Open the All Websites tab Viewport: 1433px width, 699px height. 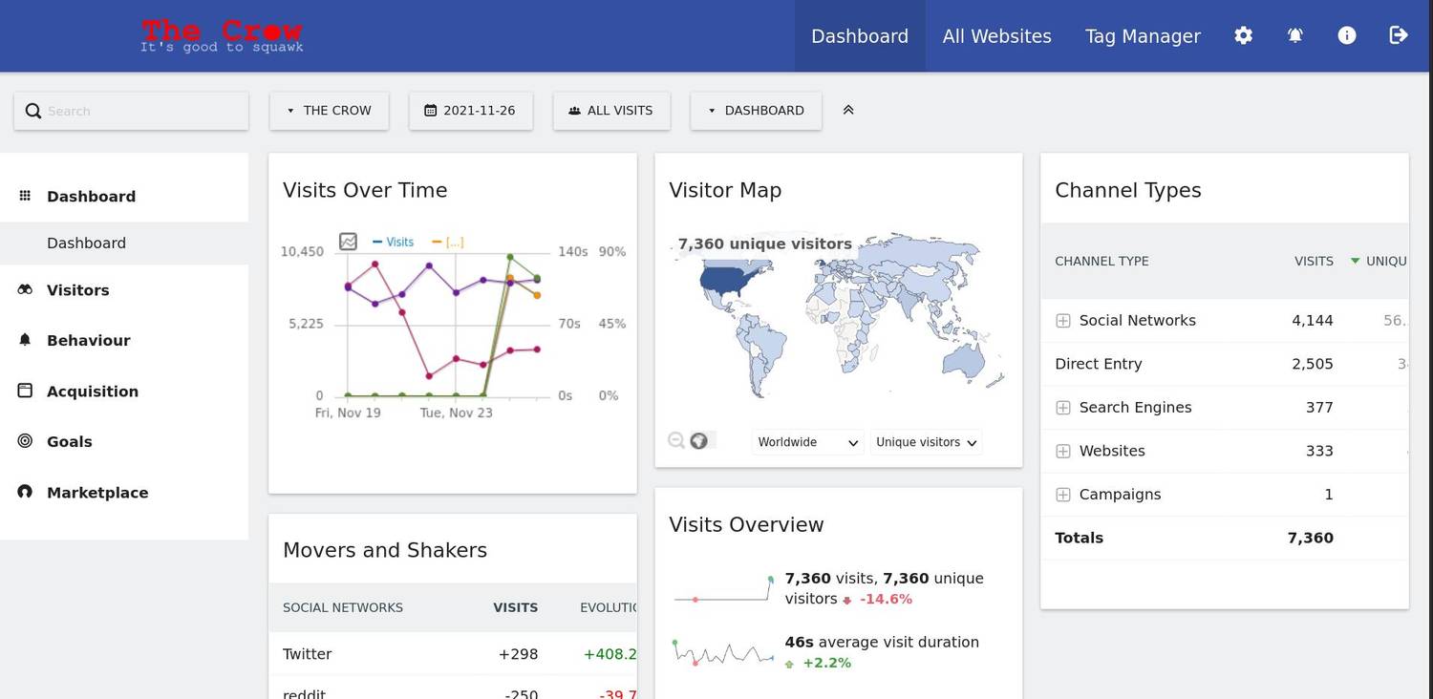pyautogui.click(x=996, y=36)
